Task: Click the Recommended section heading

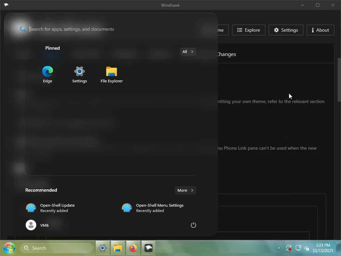Action: tap(41, 190)
